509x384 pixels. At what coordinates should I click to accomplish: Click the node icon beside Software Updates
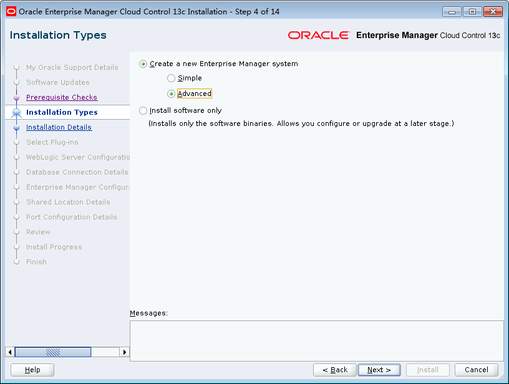(x=17, y=82)
